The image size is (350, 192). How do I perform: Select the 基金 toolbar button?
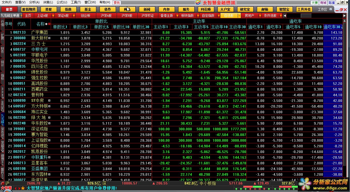pyautogui.click(x=88, y=9)
